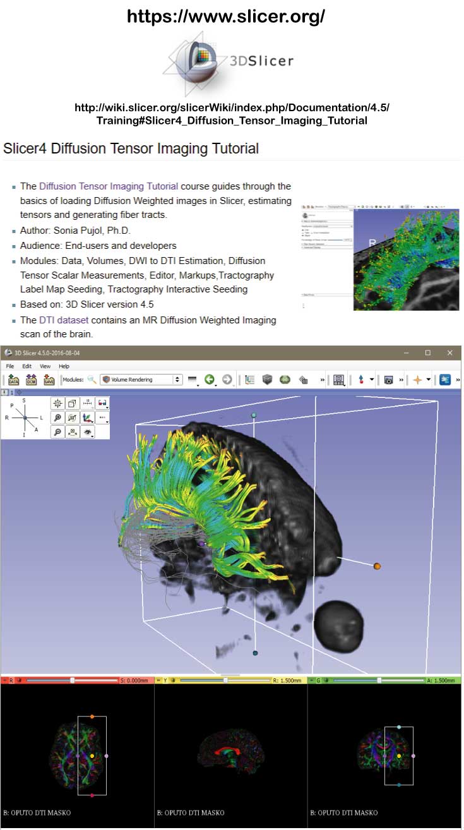
Task: Open the Volume Rendering modules dropdown
Action: 141,380
